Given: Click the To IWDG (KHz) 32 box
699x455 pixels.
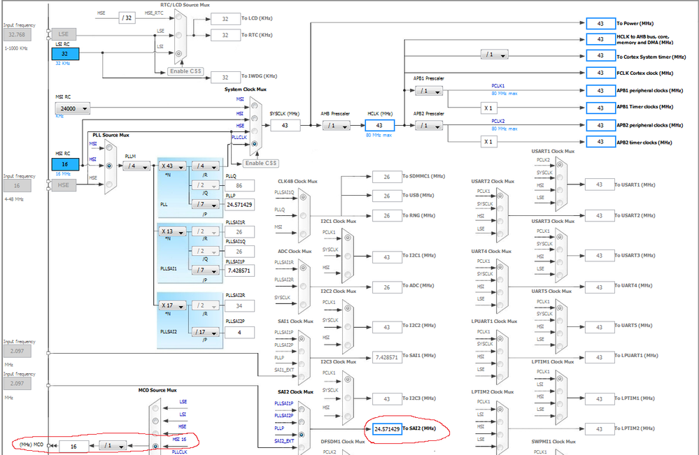Looking at the screenshot, I should click(225, 77).
